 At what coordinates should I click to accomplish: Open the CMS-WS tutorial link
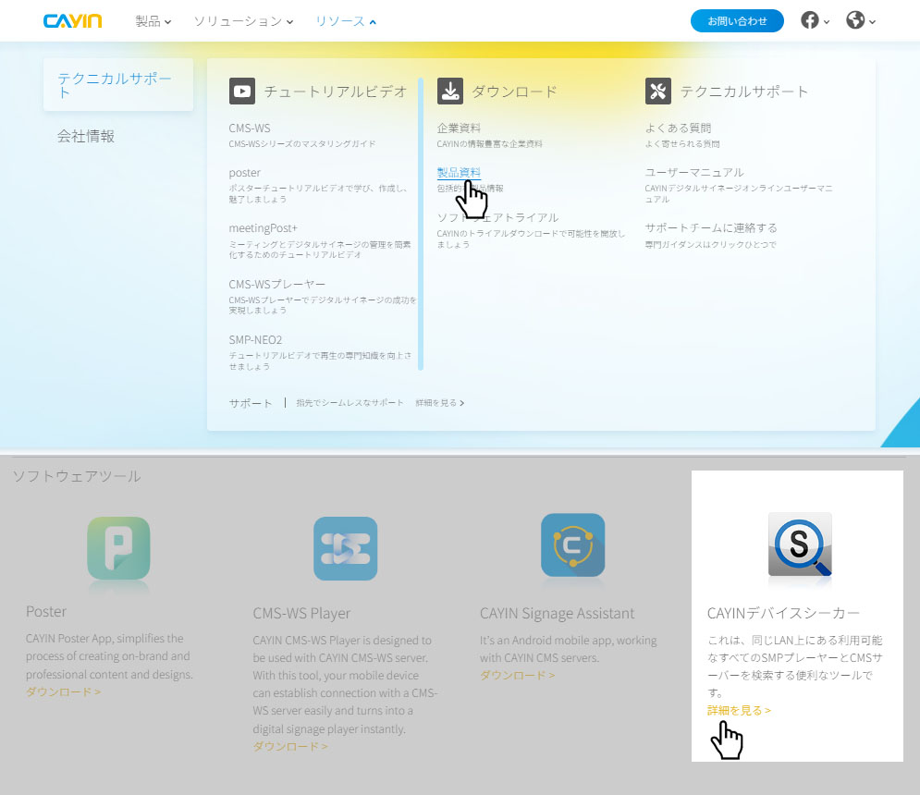[250, 128]
